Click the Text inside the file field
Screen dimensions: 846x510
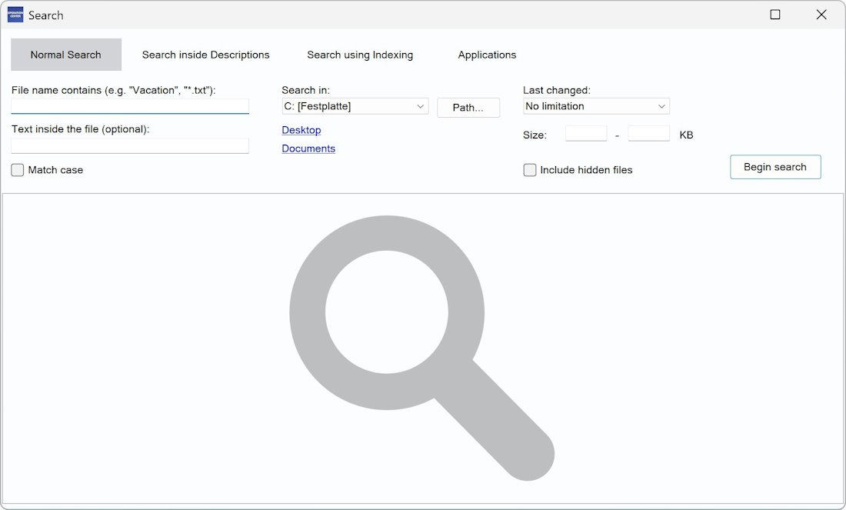click(130, 145)
